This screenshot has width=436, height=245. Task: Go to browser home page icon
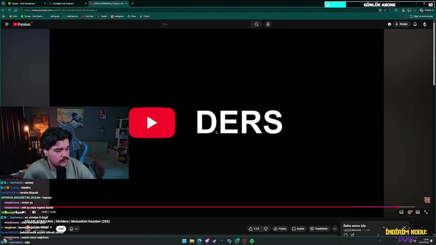[16, 10]
